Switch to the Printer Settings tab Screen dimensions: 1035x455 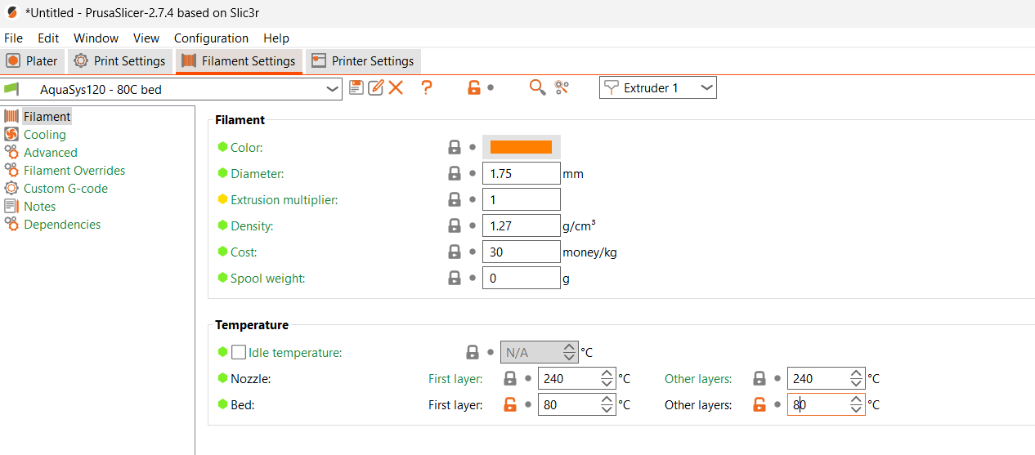363,61
